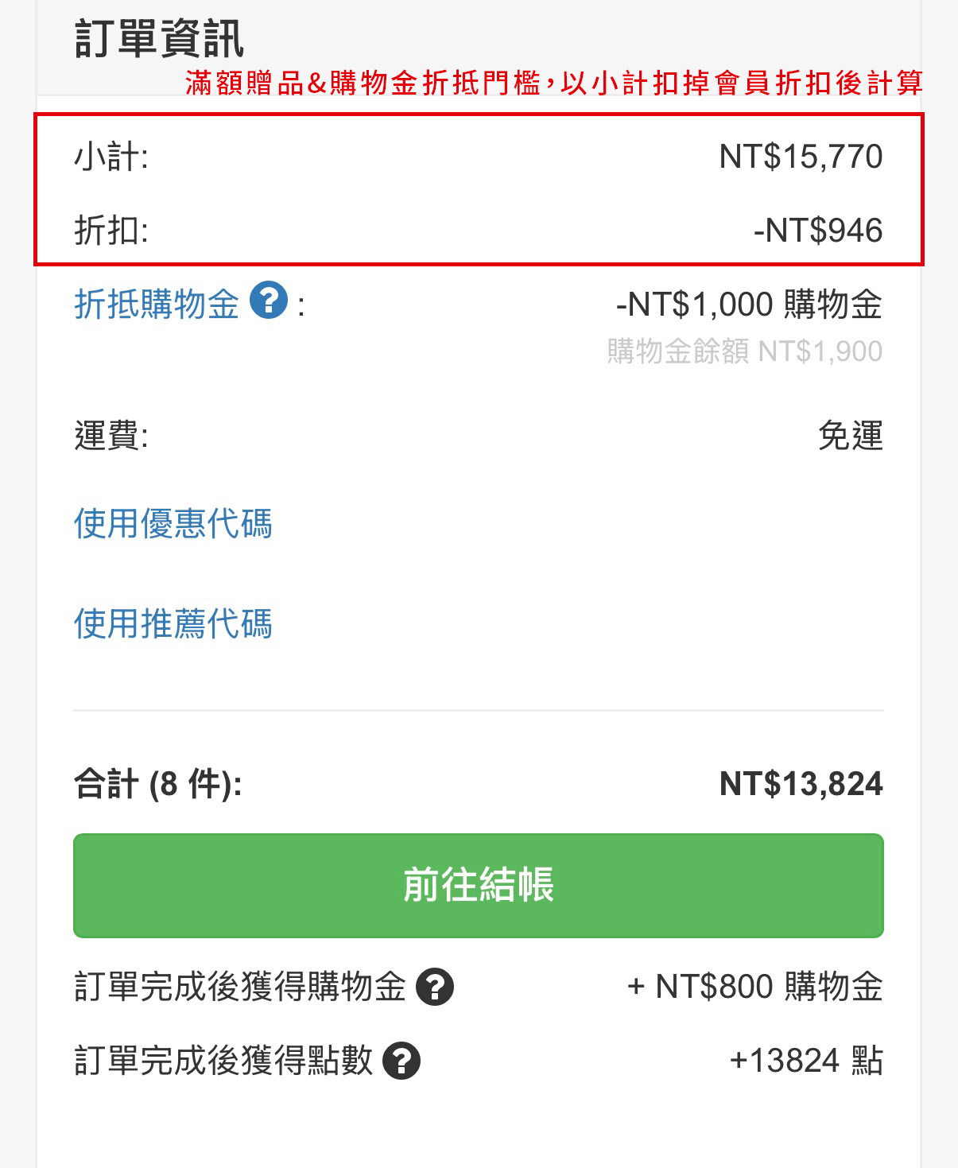Click the 小計 label
The width and height of the screenshot is (958, 1168).
coord(111,157)
